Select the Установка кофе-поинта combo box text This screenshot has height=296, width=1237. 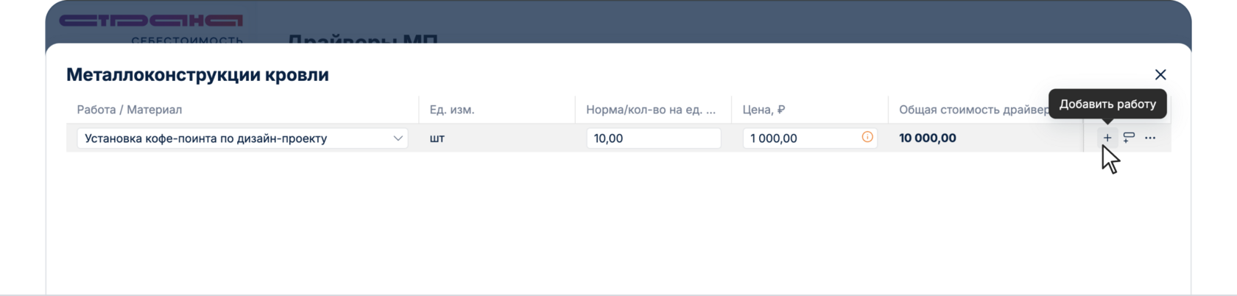[x=206, y=138]
